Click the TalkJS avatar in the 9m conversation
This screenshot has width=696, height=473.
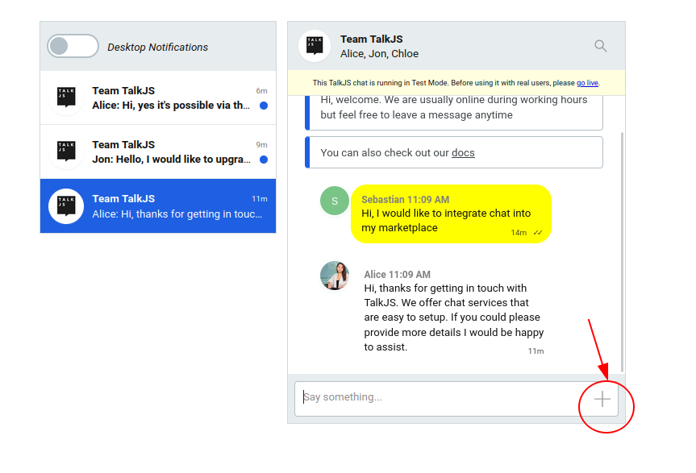(66, 152)
